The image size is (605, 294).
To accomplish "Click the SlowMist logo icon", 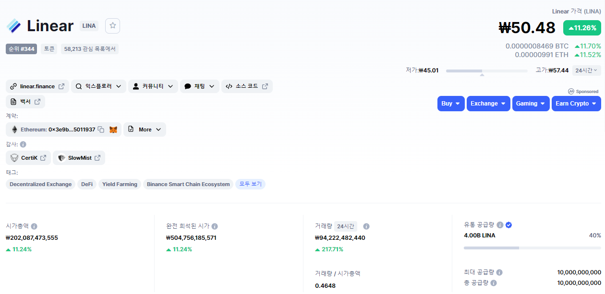I will [61, 158].
